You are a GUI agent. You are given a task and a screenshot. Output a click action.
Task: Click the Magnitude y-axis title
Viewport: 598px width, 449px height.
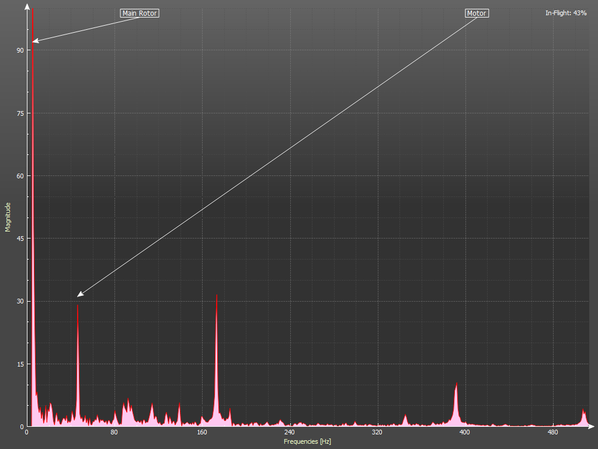(x=8, y=217)
